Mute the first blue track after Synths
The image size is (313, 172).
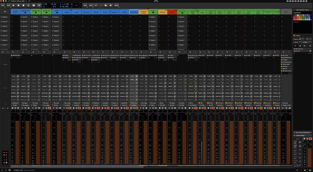point(70,108)
